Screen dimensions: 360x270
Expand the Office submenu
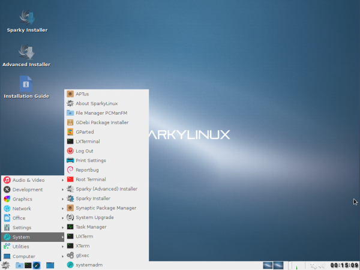[x=33, y=218]
